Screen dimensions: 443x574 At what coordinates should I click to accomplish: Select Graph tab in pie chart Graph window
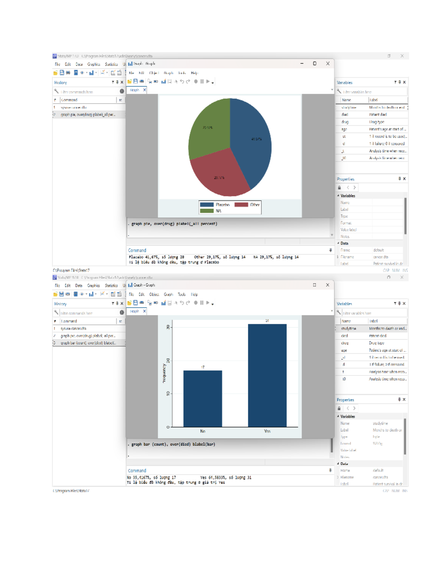pos(134,90)
